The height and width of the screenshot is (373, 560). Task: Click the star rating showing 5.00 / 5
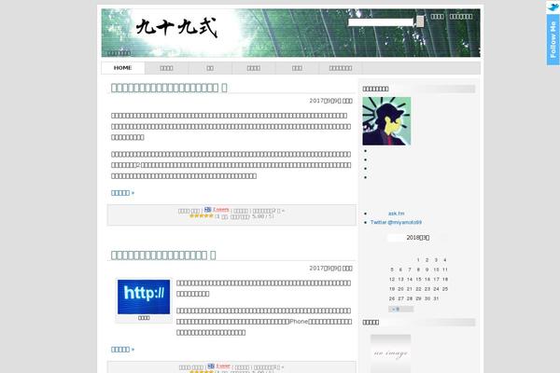201,216
